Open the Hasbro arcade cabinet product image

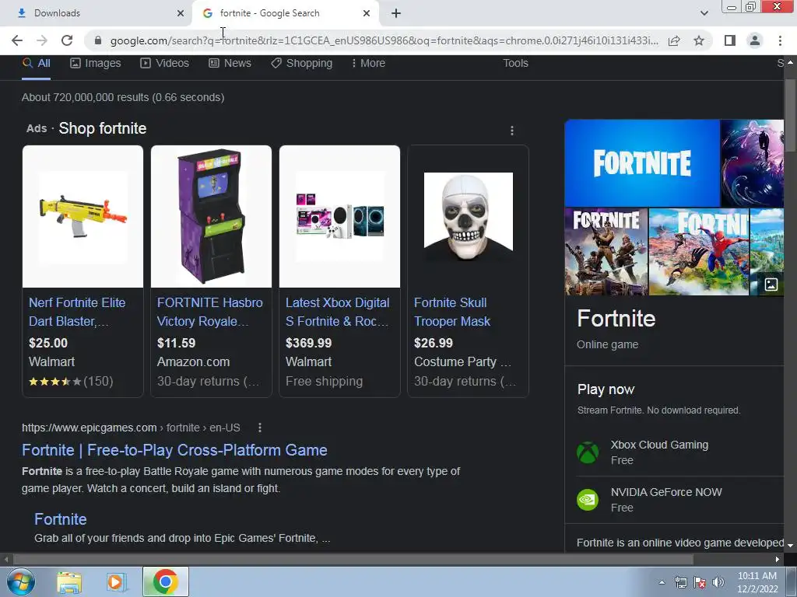212,217
